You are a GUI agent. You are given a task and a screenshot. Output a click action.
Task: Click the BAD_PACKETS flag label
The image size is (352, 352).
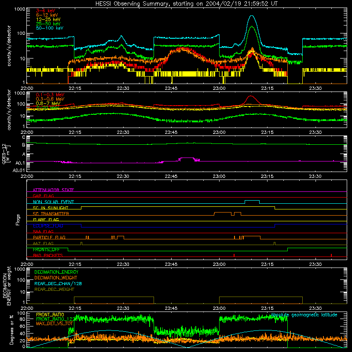point(48,255)
